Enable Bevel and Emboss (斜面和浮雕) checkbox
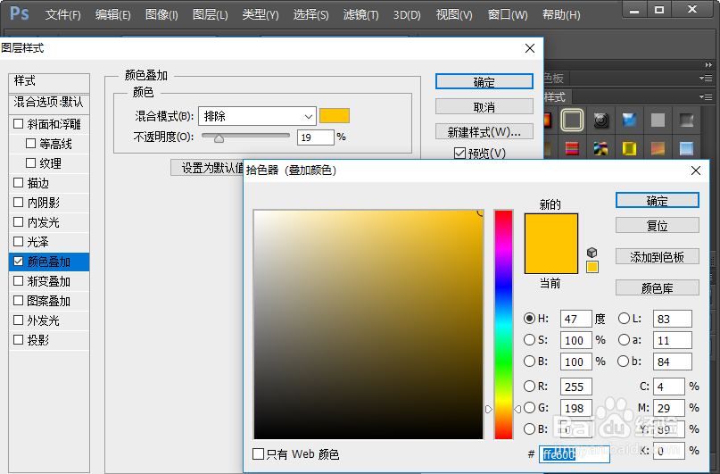720x474 pixels. 19,123
